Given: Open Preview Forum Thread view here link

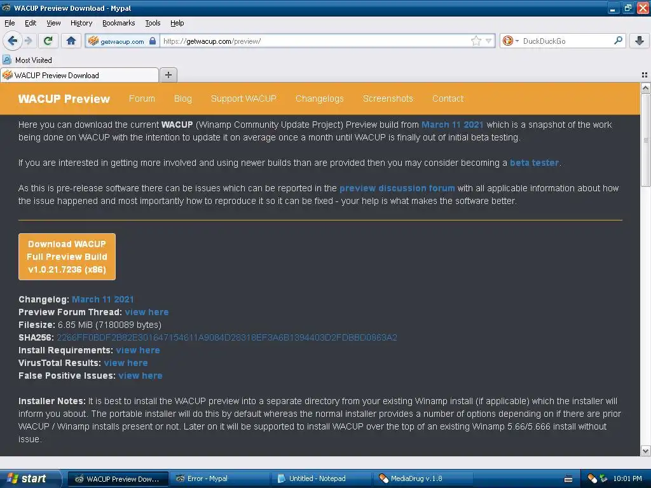Looking at the screenshot, I should coord(147,312).
